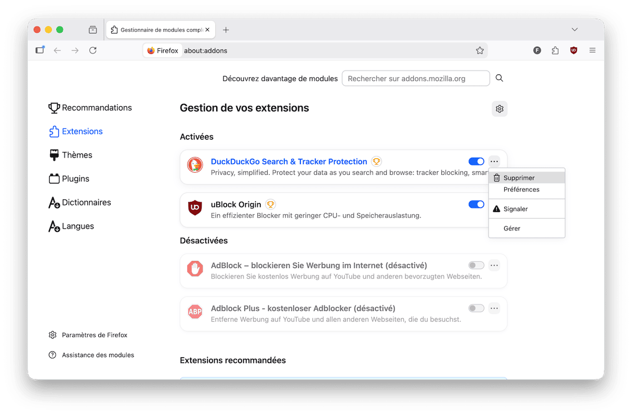632x416 pixels.
Task: Reload the about:addons page
Action: (93, 50)
